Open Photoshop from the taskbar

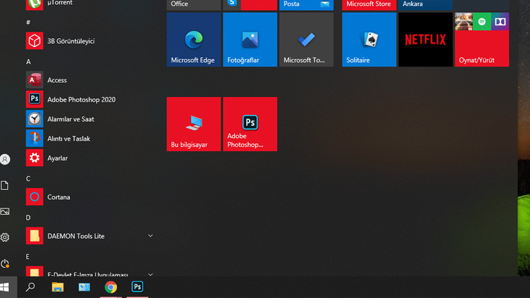137,287
